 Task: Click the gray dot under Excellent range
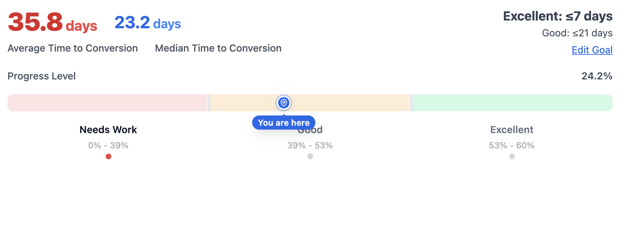pyautogui.click(x=512, y=156)
